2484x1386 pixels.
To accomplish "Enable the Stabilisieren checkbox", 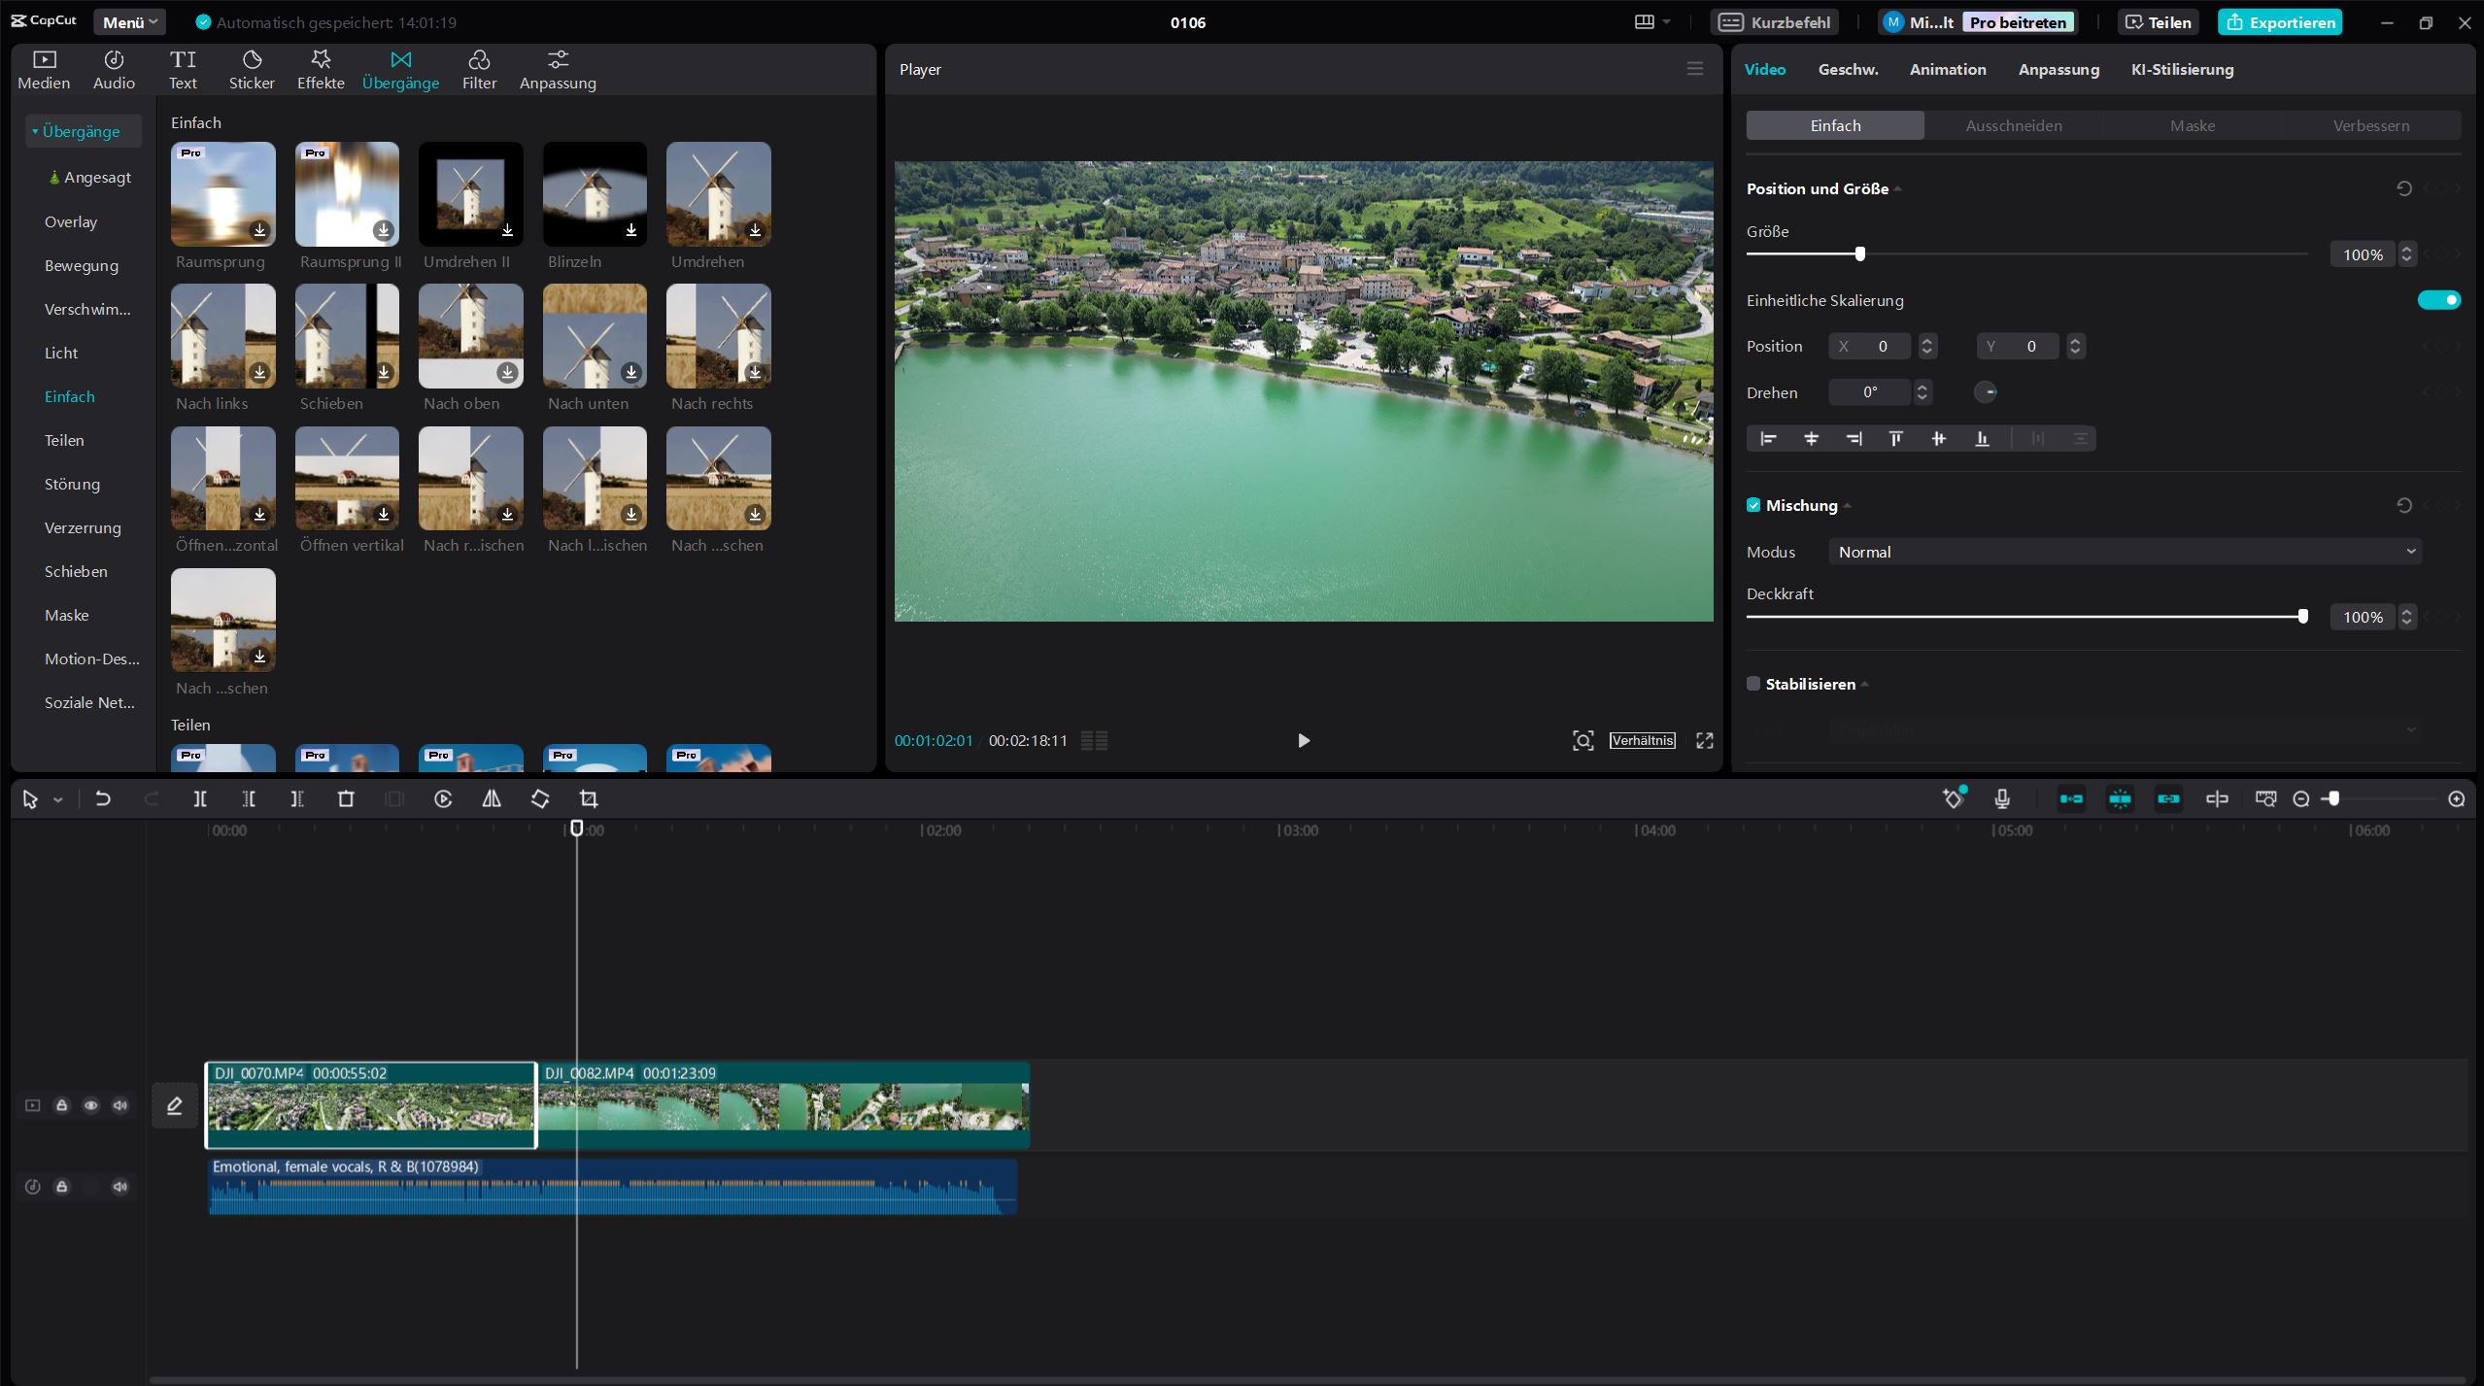I will [1753, 684].
